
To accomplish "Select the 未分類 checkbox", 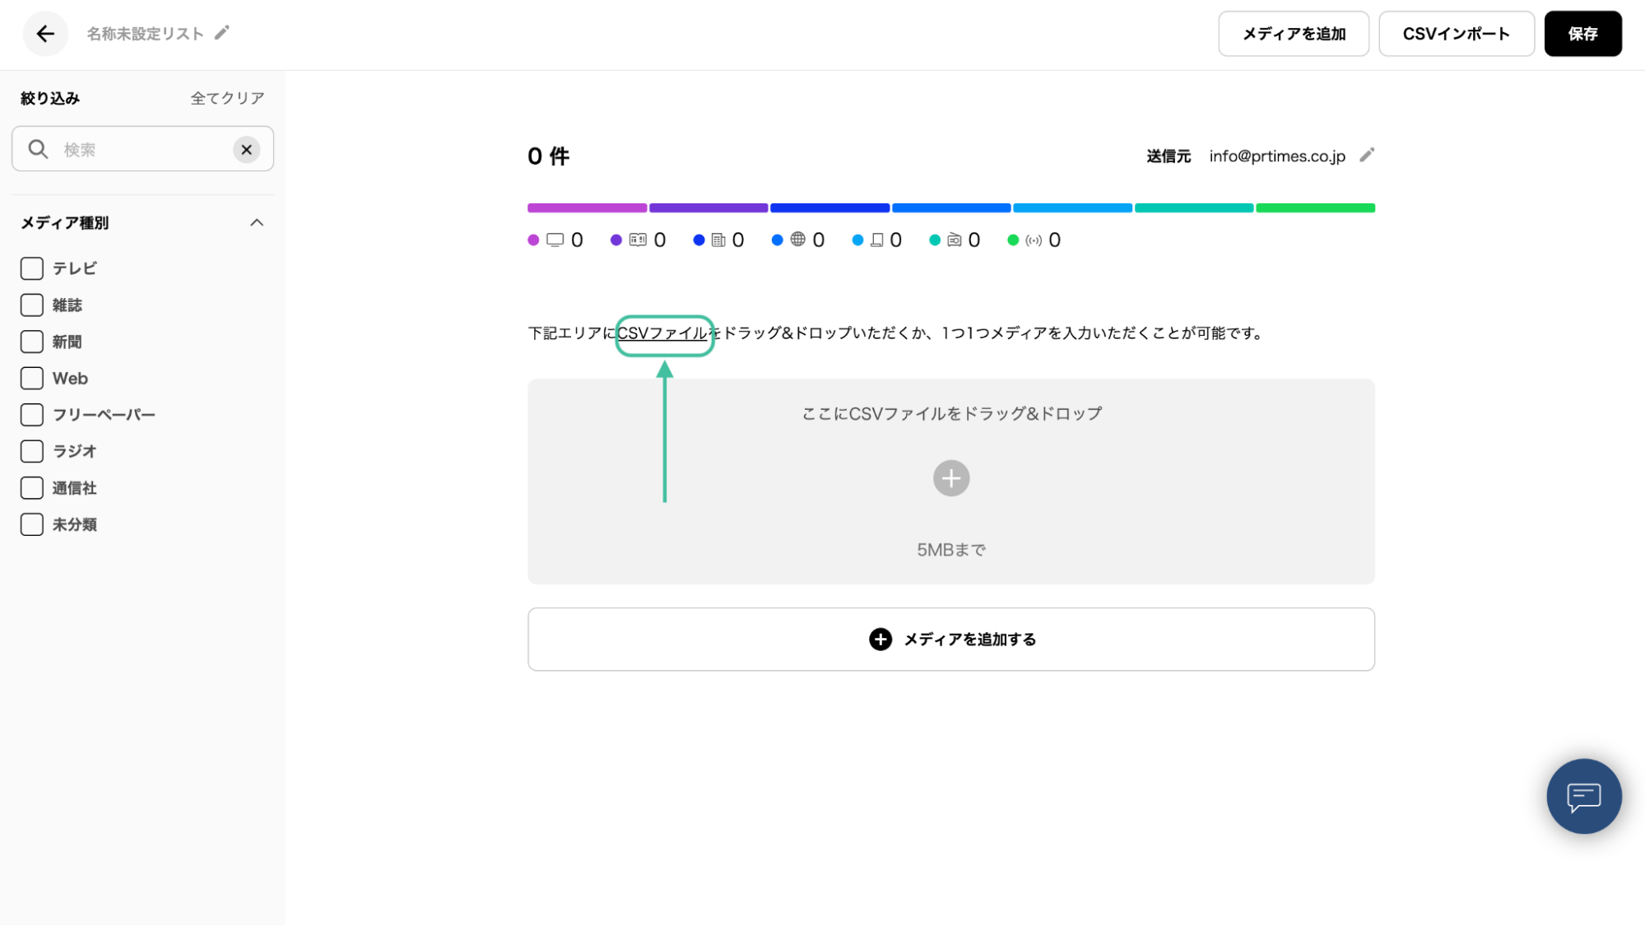I will click(x=32, y=524).
